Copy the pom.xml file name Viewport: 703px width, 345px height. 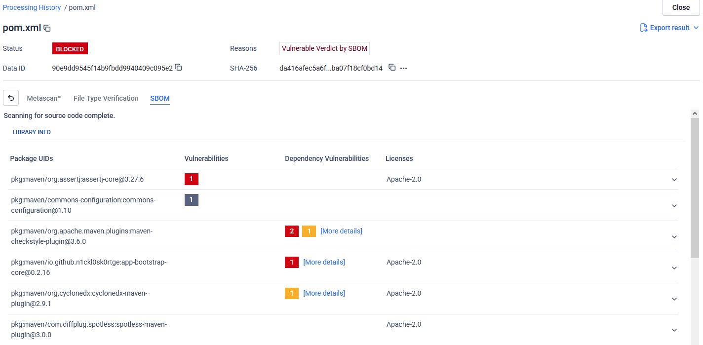point(47,28)
